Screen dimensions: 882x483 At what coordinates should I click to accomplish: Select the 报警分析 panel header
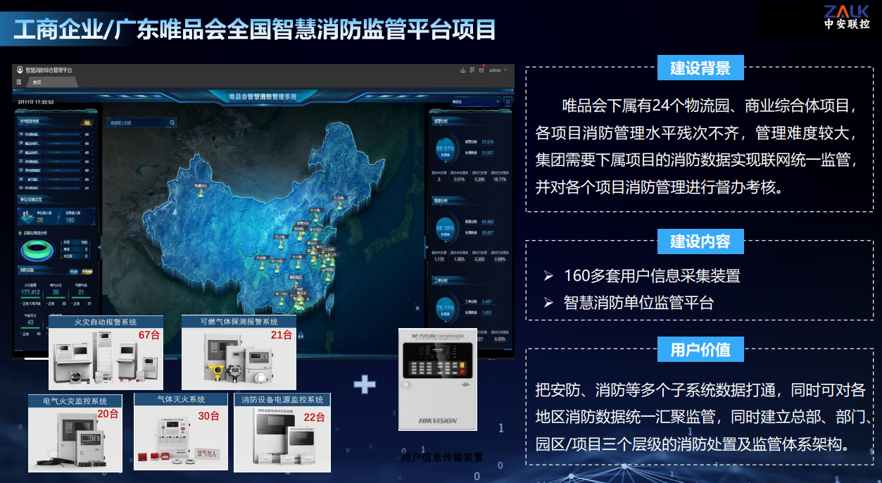pyautogui.click(x=442, y=120)
